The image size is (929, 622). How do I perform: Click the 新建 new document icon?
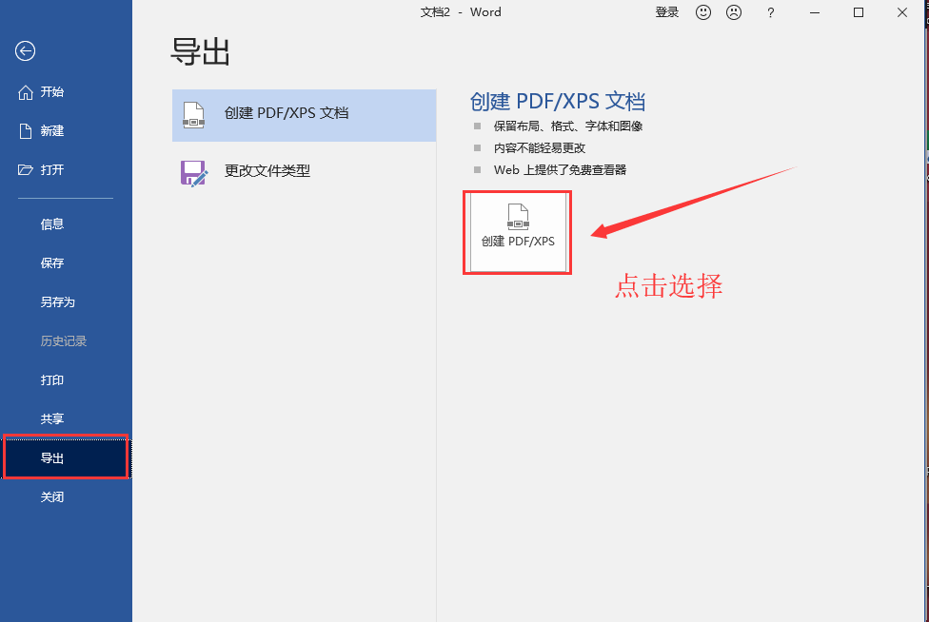pyautogui.click(x=25, y=131)
